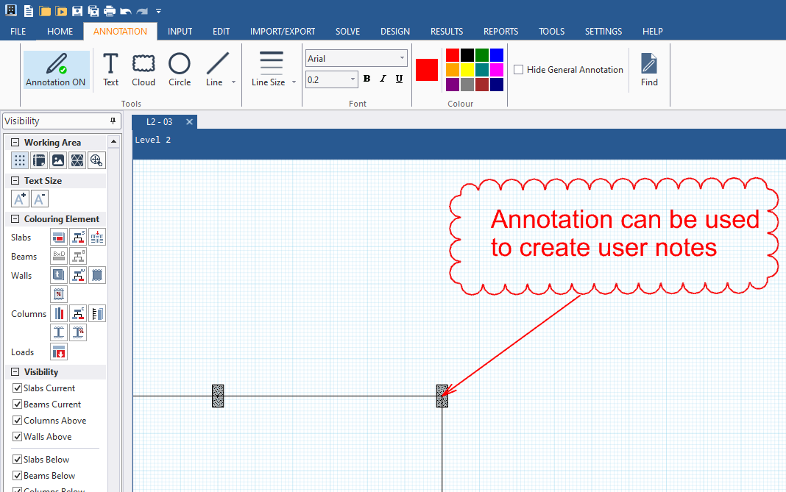Toggle the Annotation ON button
Viewport: 786px width, 492px height.
(56, 70)
